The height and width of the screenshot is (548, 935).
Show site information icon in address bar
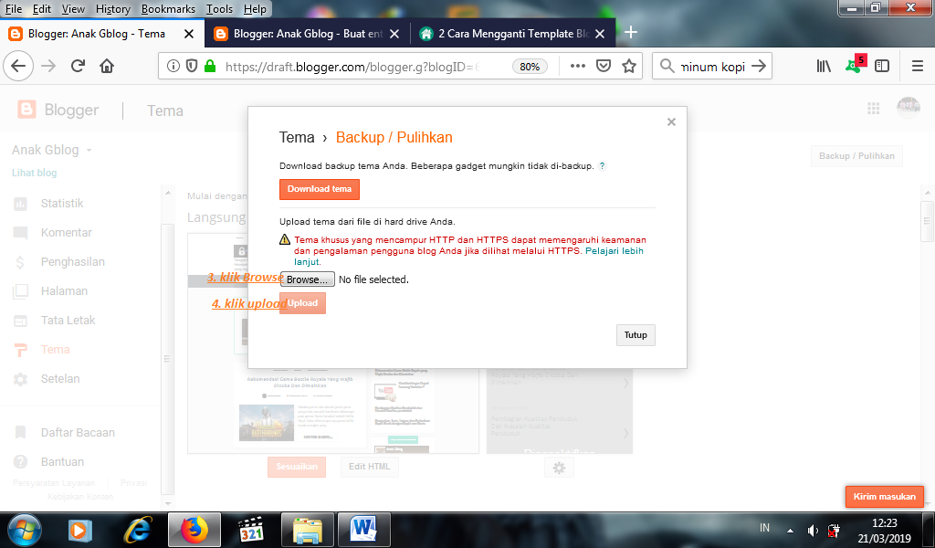173,66
